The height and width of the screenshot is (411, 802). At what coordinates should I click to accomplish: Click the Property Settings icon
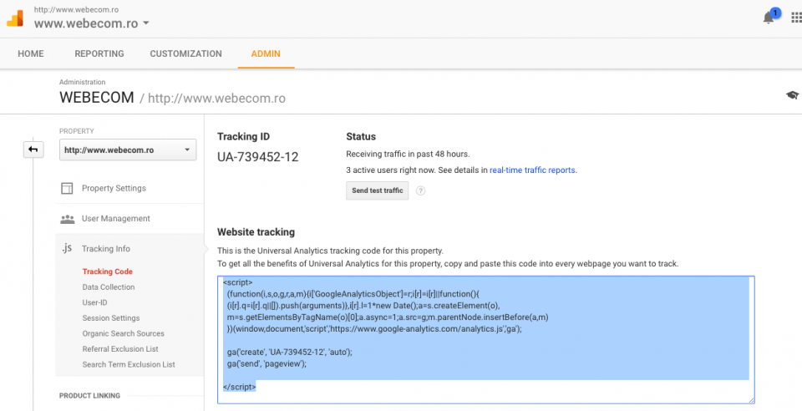coord(67,188)
